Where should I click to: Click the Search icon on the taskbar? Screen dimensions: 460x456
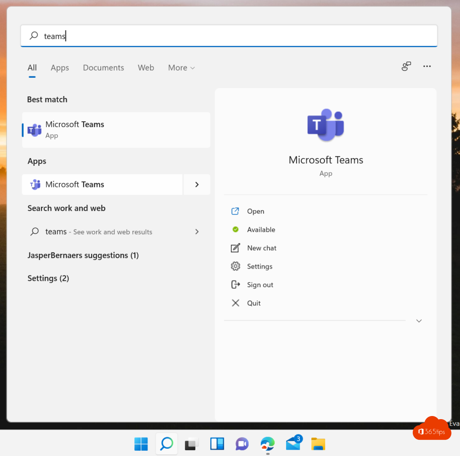coord(167,444)
